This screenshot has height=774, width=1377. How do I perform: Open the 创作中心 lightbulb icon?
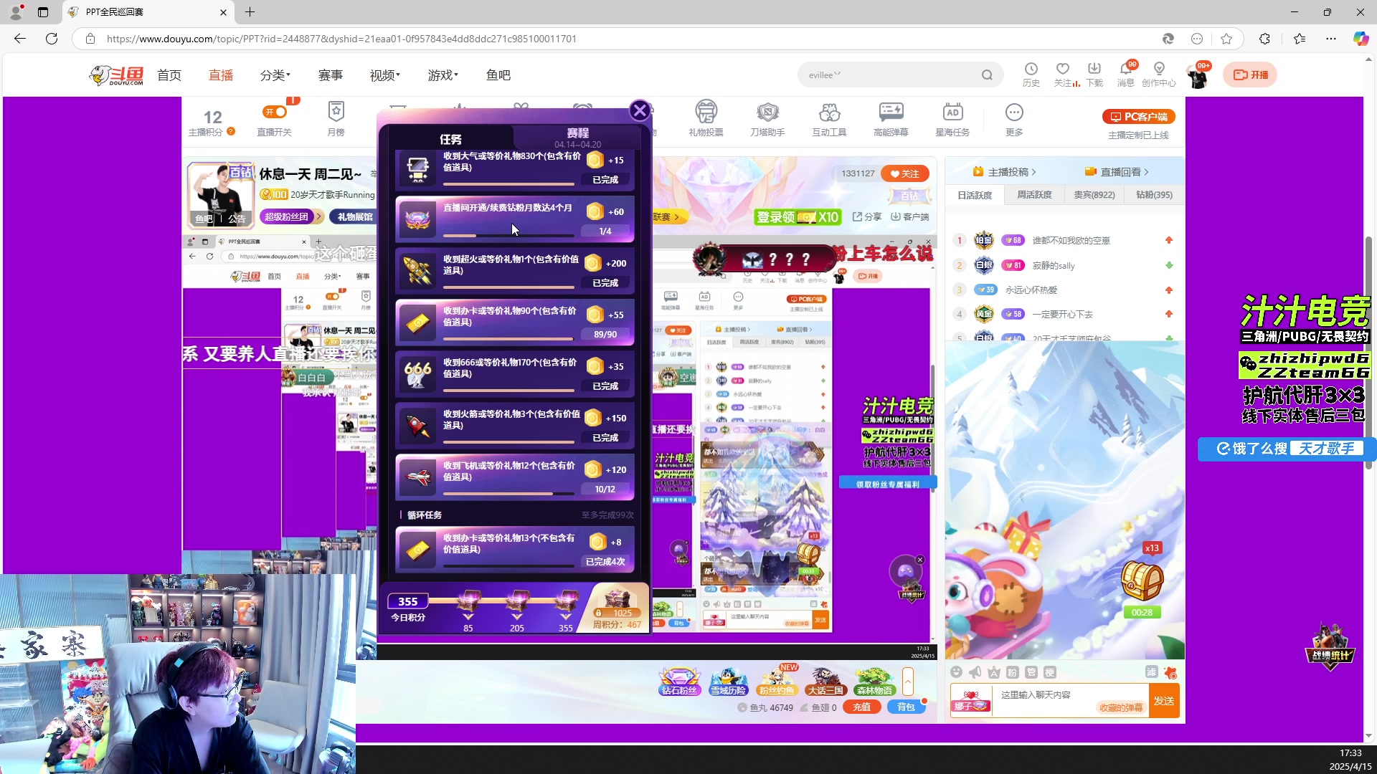pyautogui.click(x=1159, y=74)
